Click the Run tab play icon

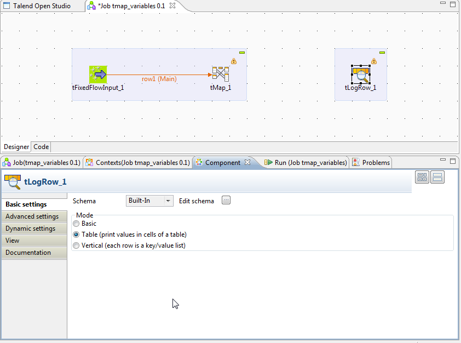click(268, 162)
